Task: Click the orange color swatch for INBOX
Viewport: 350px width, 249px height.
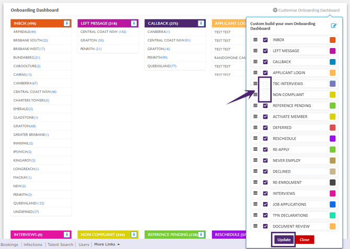Action: (333, 40)
